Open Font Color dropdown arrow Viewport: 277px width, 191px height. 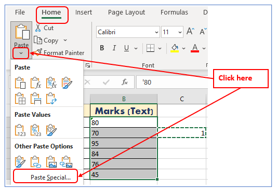coord(204,48)
